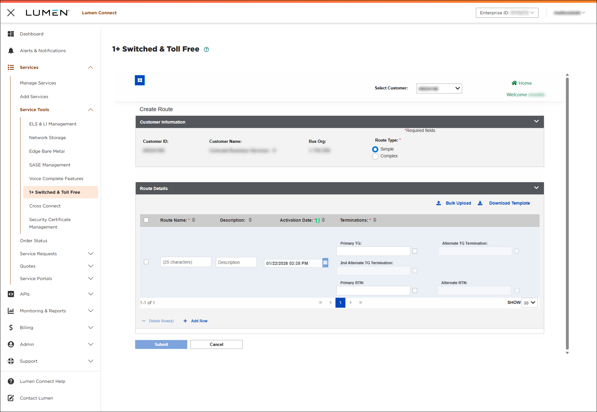597x412 pixels.
Task: Click the Lumen logo
Action: tap(47, 13)
